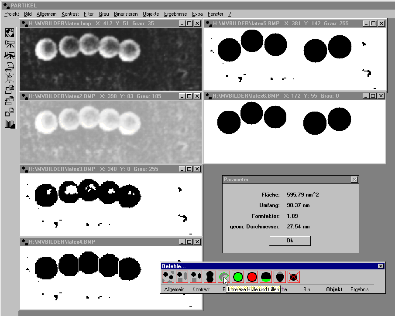Switch to the Ergebnis tab in Befehle
The height and width of the screenshot is (316, 395).
tap(360, 289)
